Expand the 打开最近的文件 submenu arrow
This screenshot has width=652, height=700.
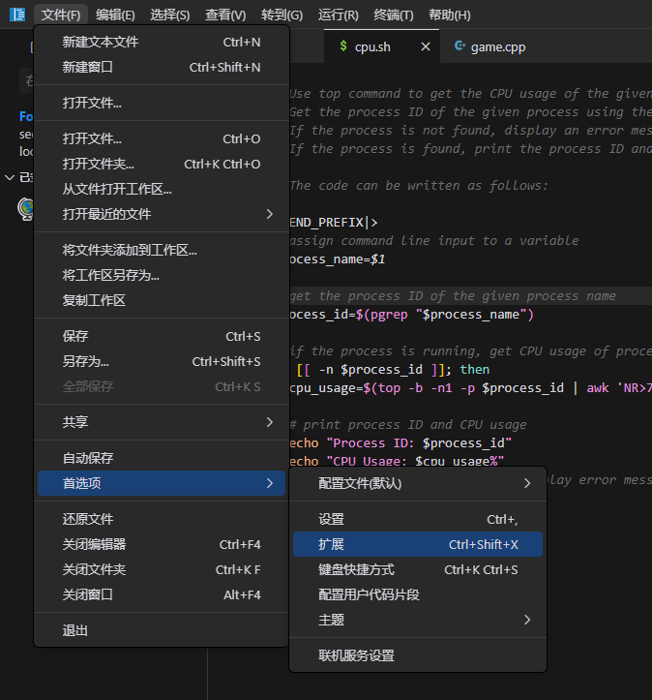(269, 214)
